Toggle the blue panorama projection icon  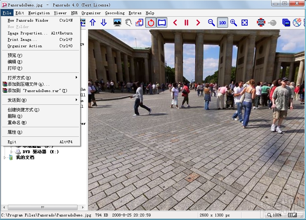click(162, 23)
